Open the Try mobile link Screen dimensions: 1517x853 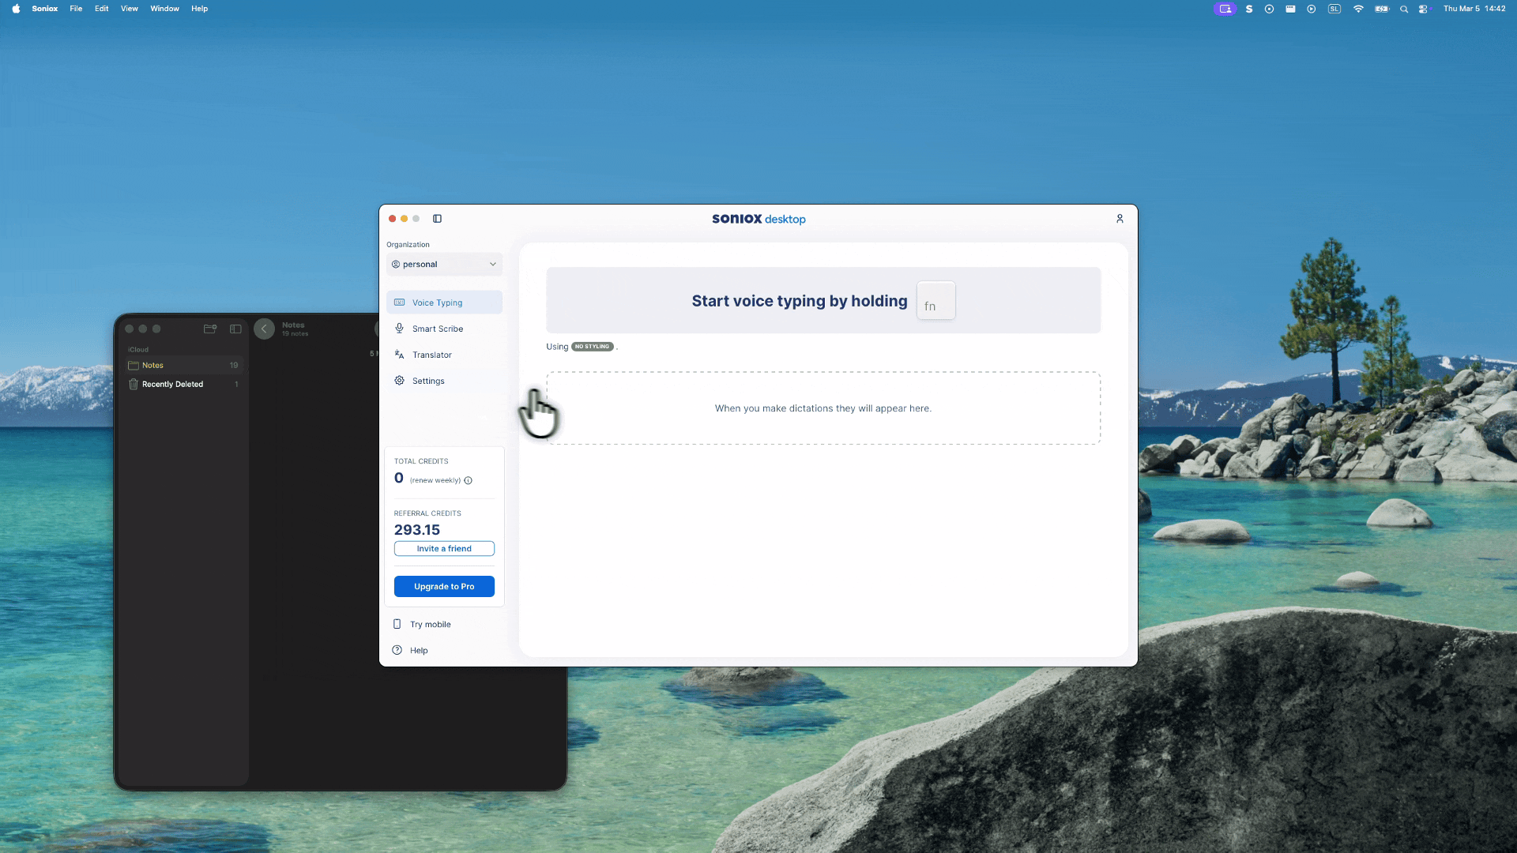[x=430, y=624]
